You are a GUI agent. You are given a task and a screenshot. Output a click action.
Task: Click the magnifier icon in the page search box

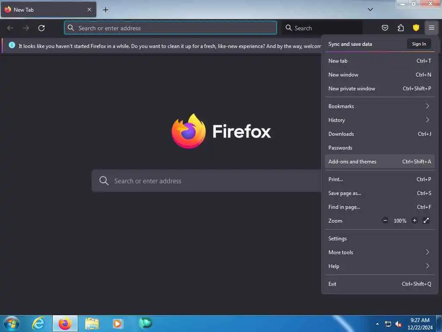(x=104, y=181)
